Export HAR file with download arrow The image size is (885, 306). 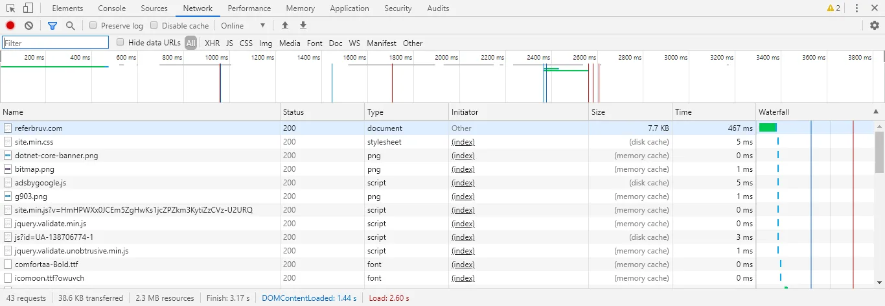[303, 25]
